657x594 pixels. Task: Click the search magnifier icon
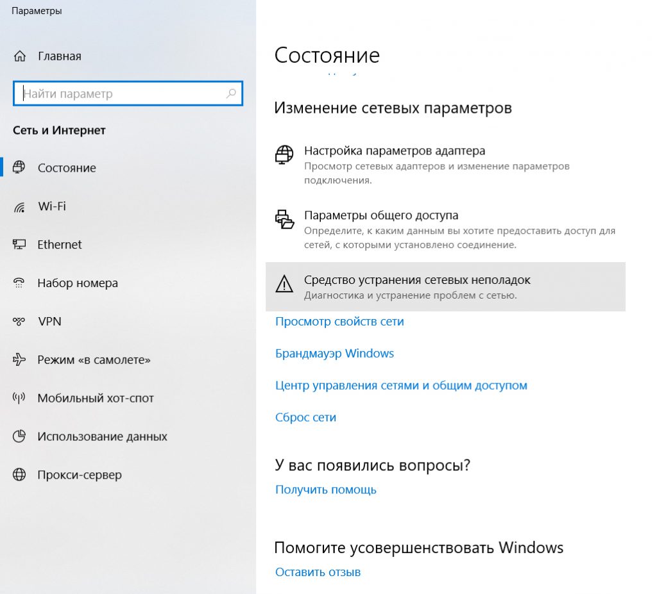pos(231,94)
